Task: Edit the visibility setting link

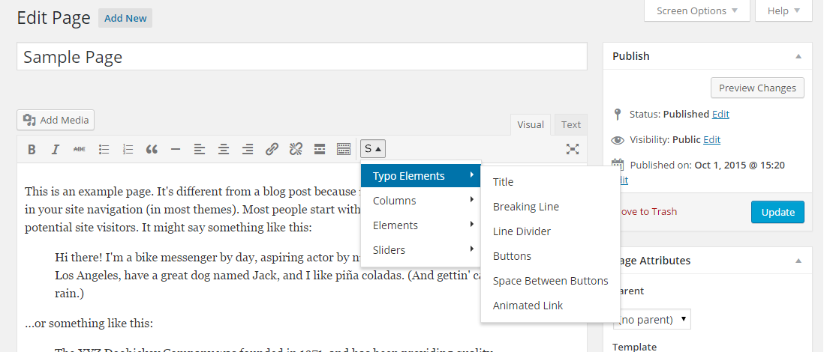Action: (x=711, y=139)
